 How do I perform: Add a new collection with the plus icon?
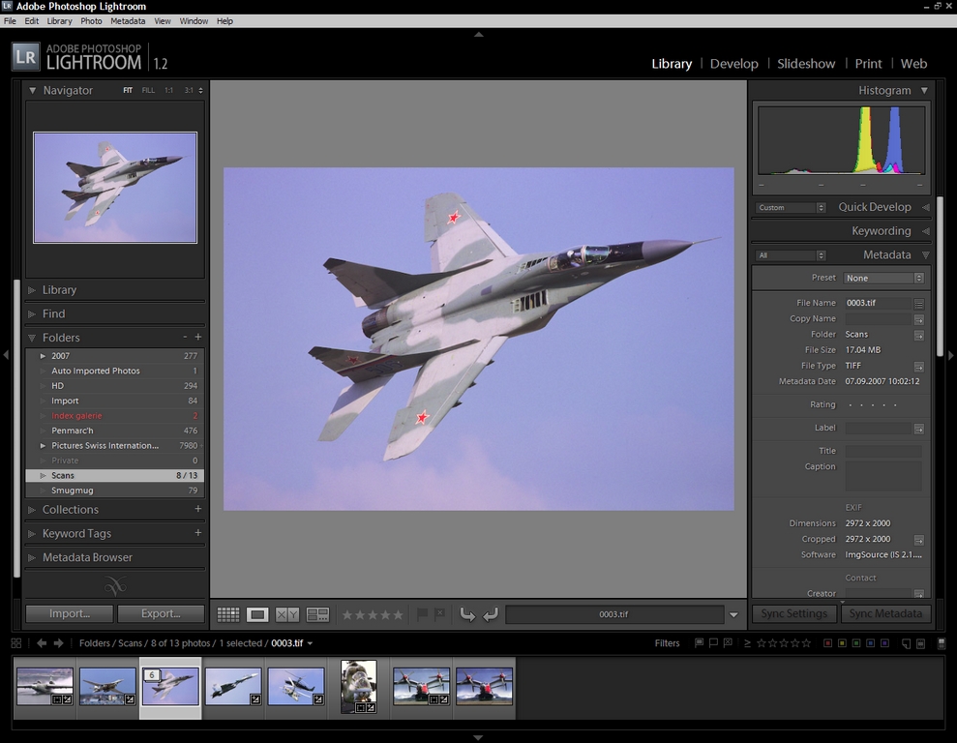point(197,509)
